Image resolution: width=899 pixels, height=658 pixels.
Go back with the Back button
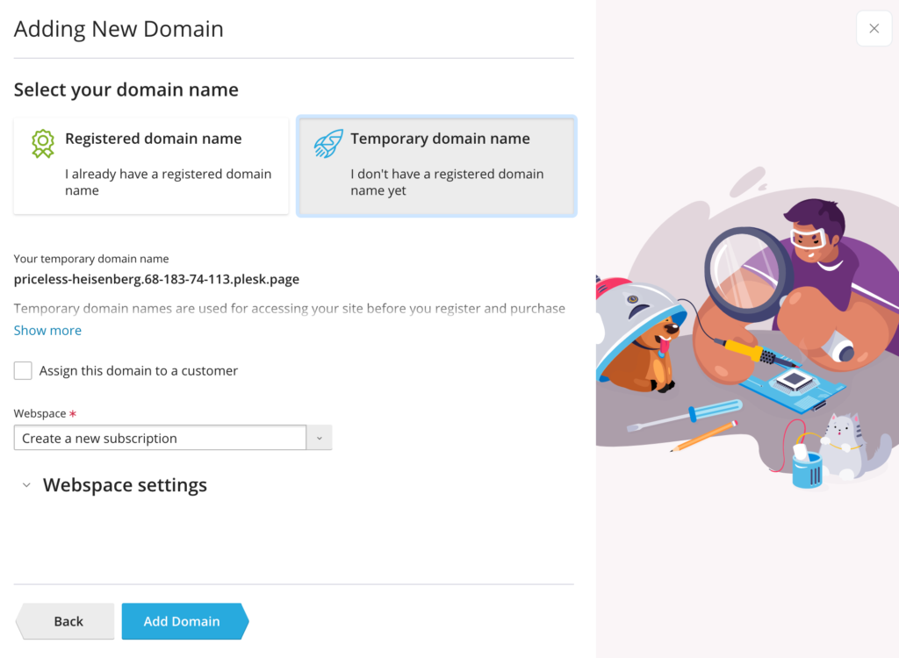65,621
